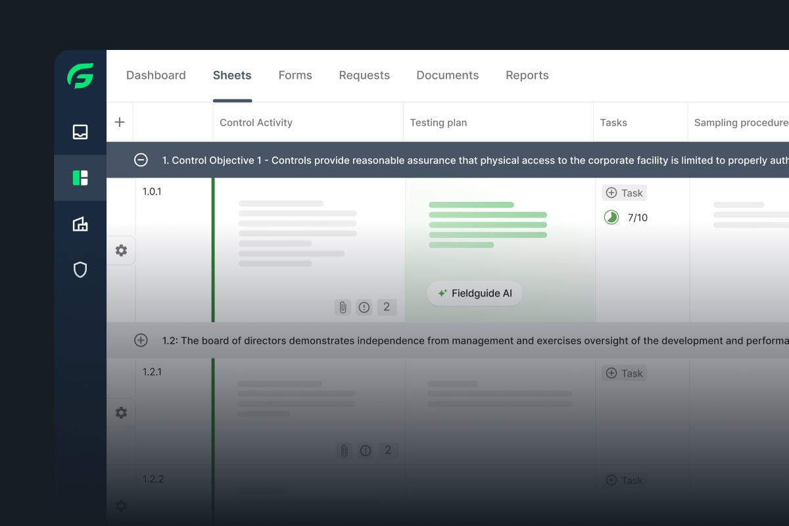The height and width of the screenshot is (526, 789).
Task: Add a Task in row 1.2.2
Action: pyautogui.click(x=624, y=481)
